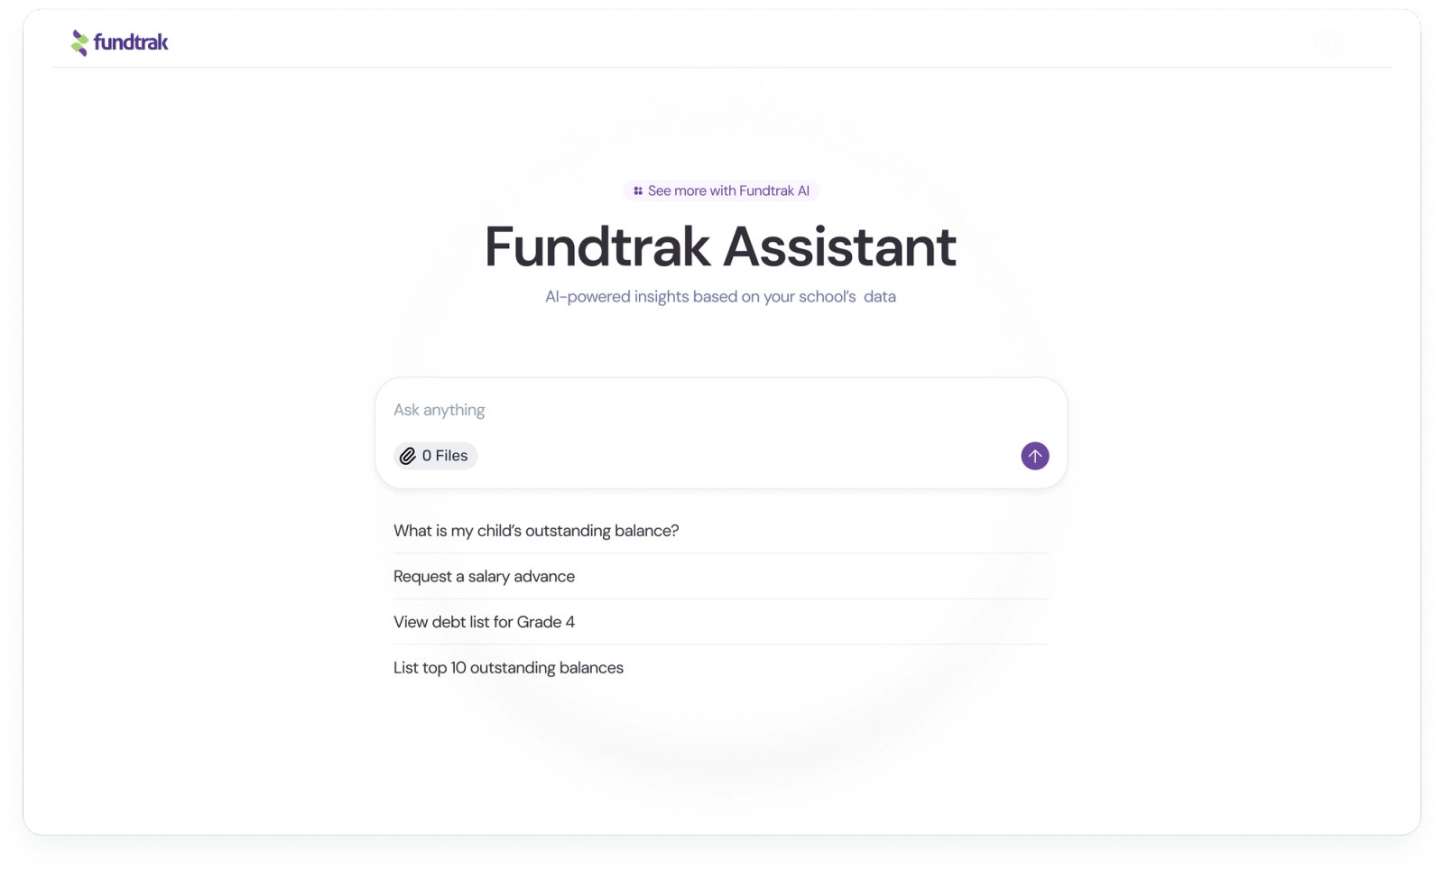Click the 'AI-powered insights based on your school's data' subtitle
Image resolution: width=1444 pixels, height=872 pixels.
pyautogui.click(x=720, y=297)
